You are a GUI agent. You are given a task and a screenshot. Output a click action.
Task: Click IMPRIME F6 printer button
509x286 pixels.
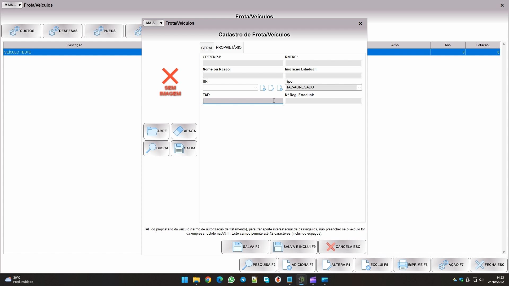(412, 265)
